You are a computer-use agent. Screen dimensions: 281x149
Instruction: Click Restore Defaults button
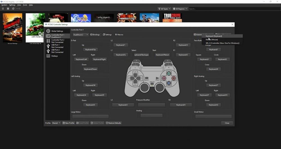coord(114,123)
